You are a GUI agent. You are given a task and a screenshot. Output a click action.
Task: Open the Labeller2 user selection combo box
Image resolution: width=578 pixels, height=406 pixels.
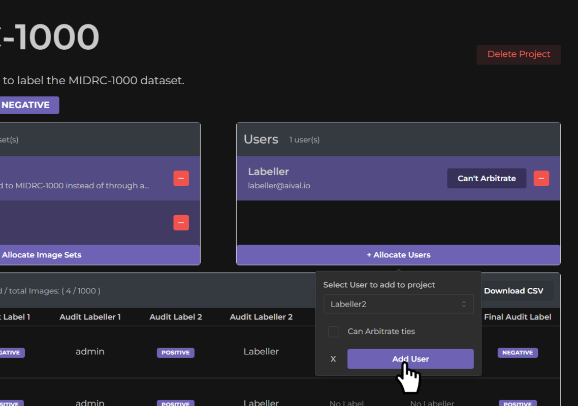(x=399, y=304)
